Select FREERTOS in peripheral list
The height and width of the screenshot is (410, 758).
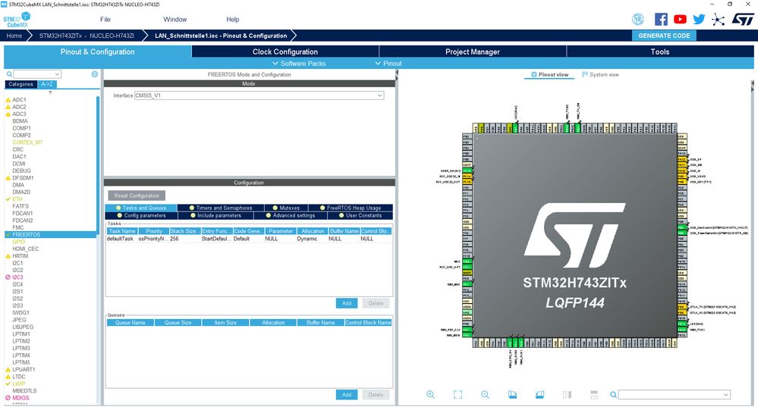coord(26,234)
